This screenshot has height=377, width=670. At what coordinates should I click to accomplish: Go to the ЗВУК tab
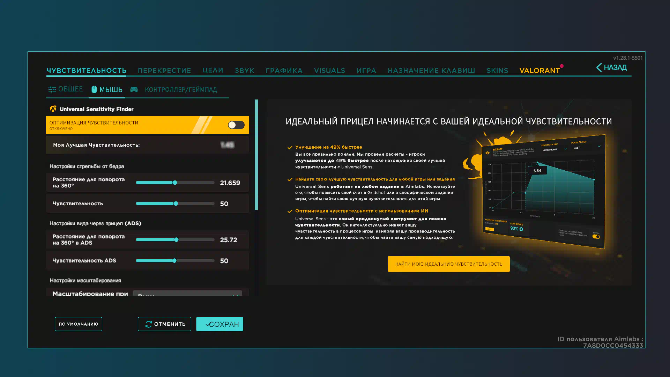244,71
